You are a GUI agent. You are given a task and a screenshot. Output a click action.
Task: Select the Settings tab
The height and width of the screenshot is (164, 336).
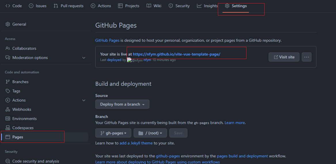236,6
